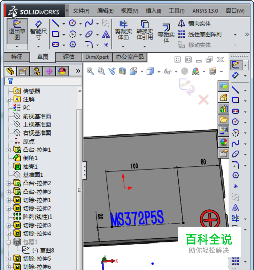
Task: Select the Straight Slot tool in ribbon
Action: 56,45
